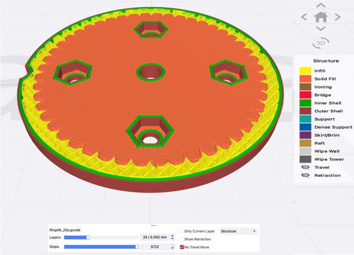
Task: Toggle Outer Shell swatch
Action: 305,111
